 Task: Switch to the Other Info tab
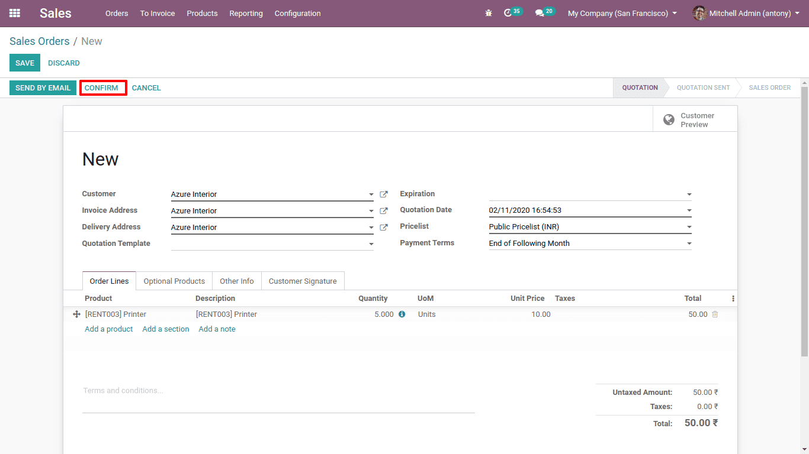[x=237, y=281]
